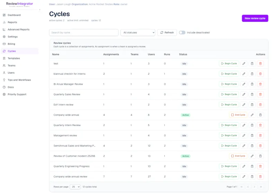Edit the Quarterly Intern Review cycle

pos(244,125)
